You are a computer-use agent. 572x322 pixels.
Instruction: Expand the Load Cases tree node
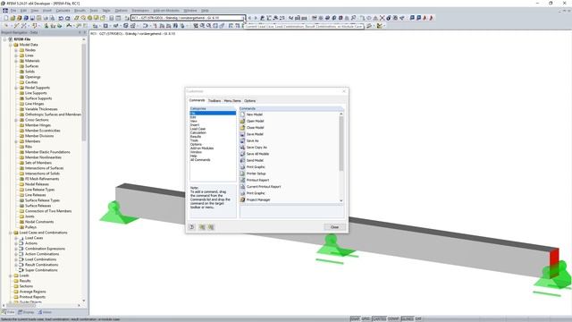click(x=16, y=239)
